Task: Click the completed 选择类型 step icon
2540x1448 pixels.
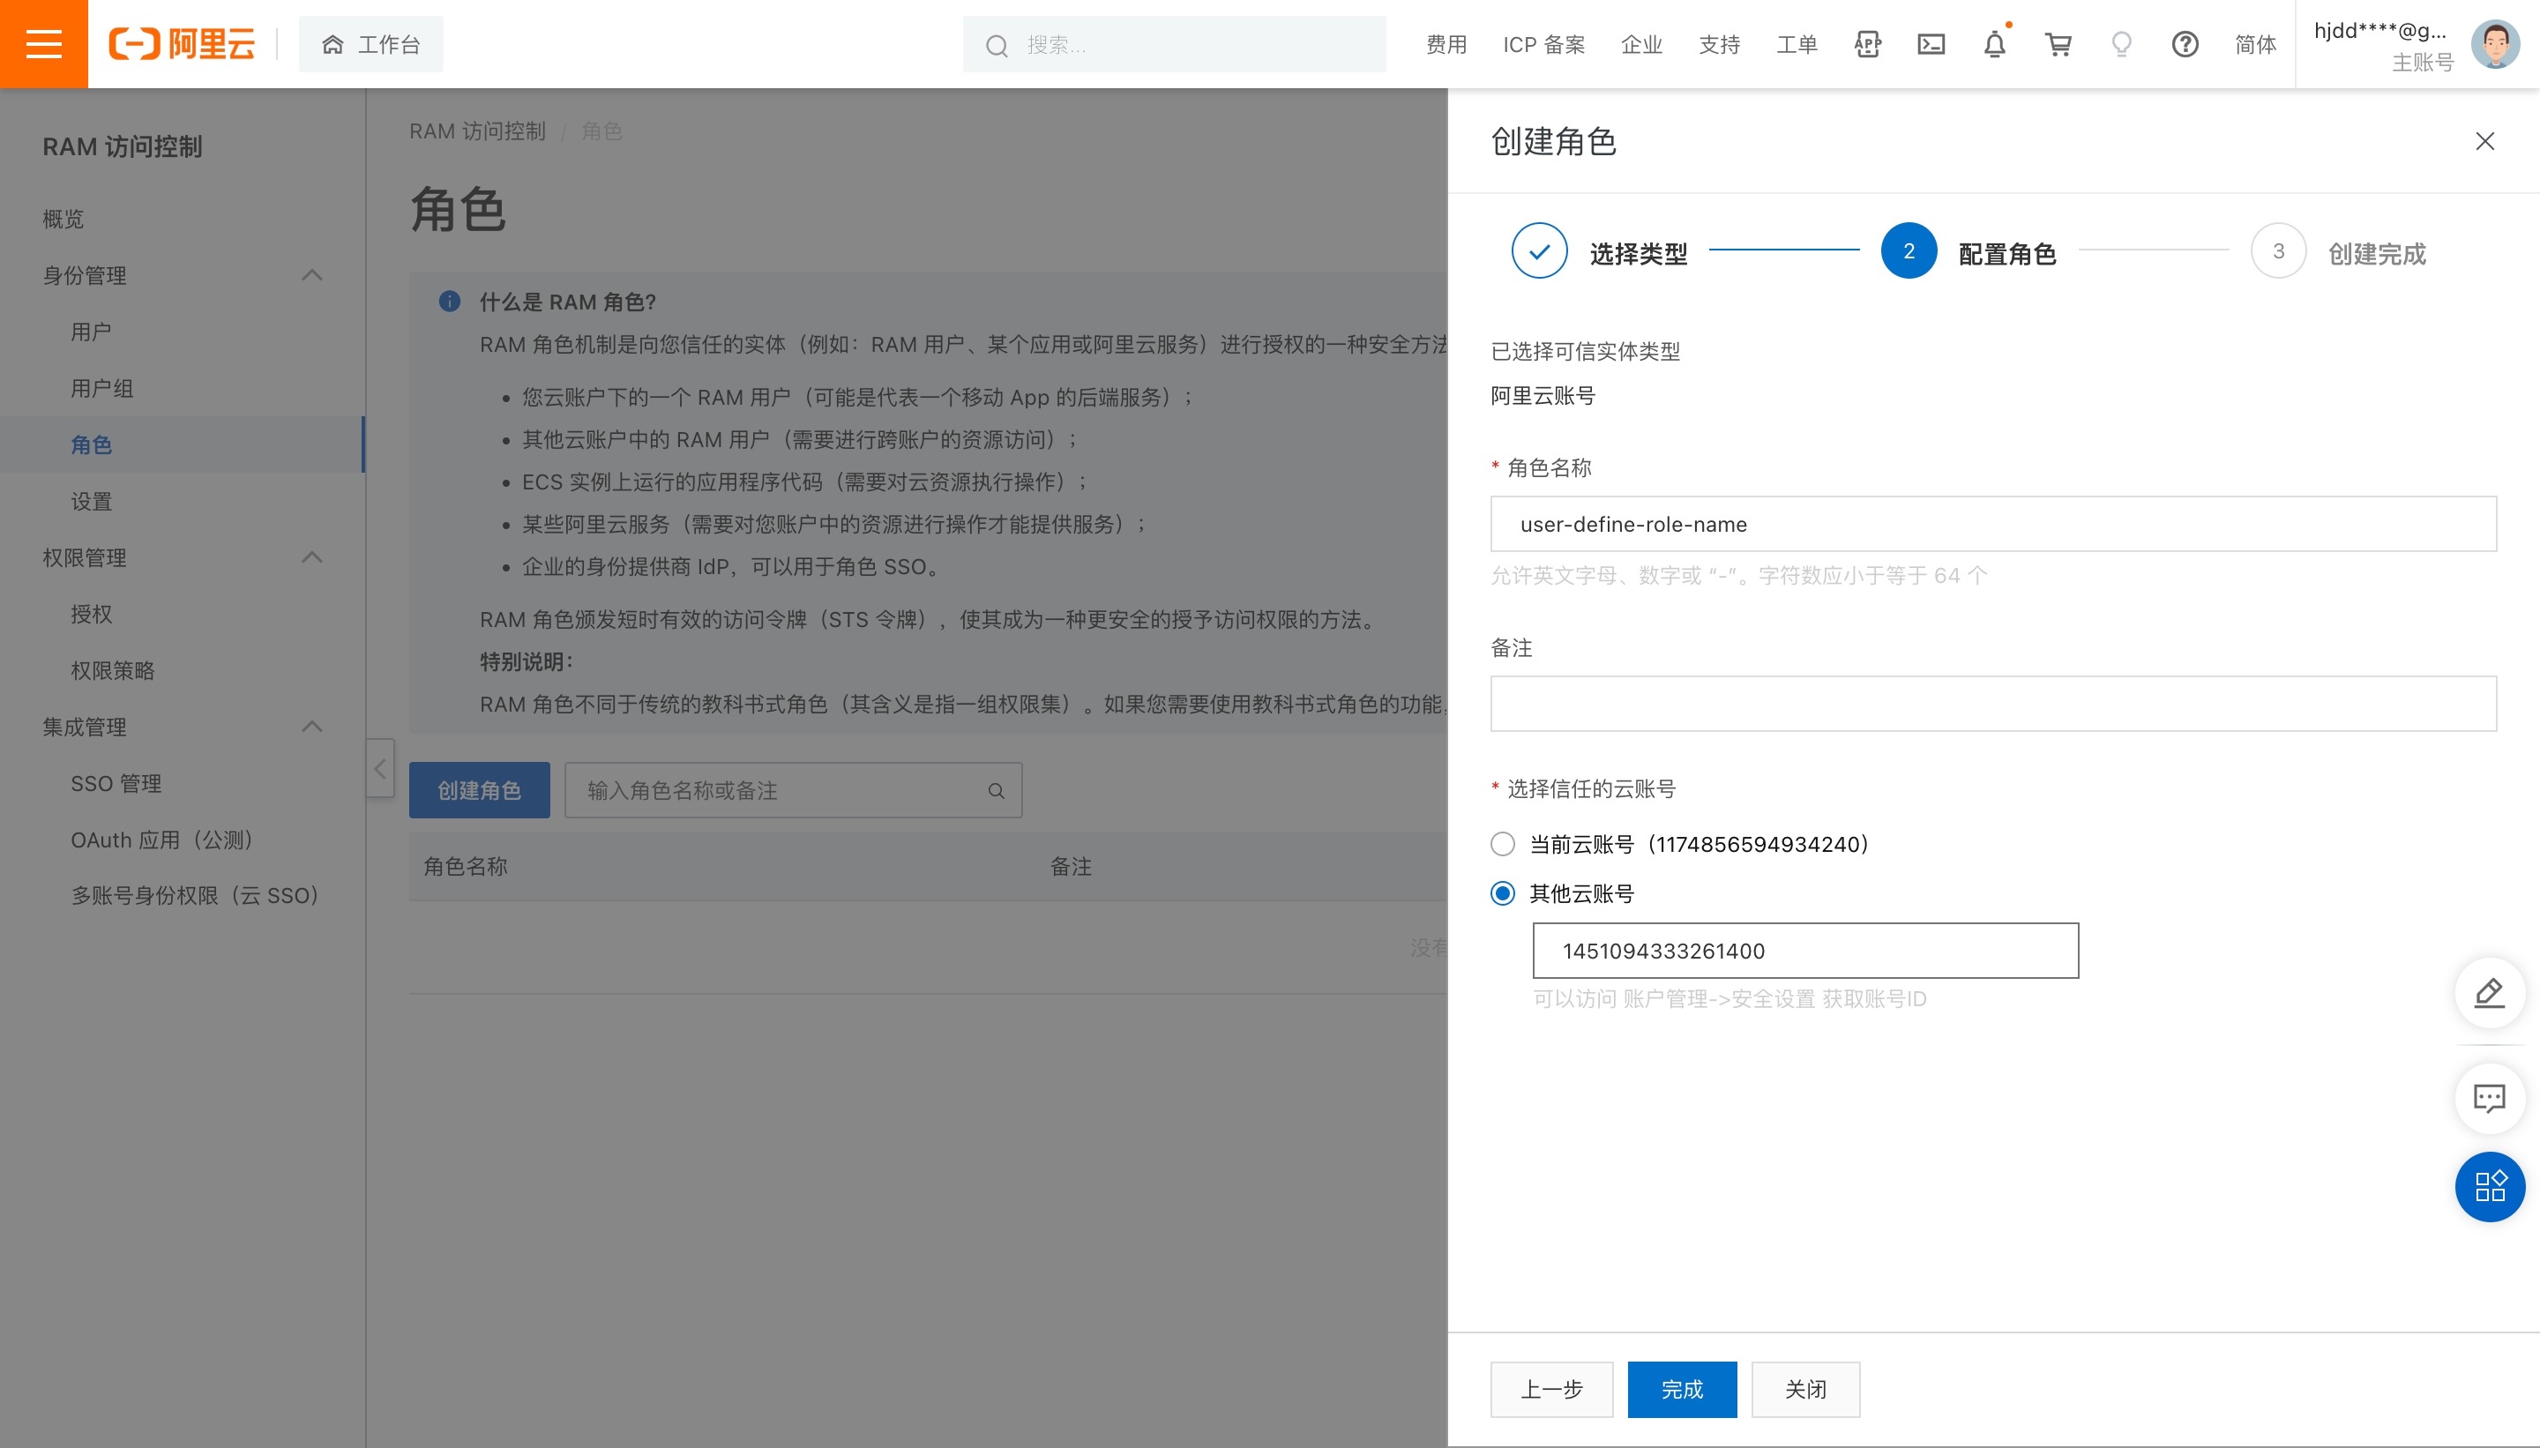Action: tap(1538, 250)
